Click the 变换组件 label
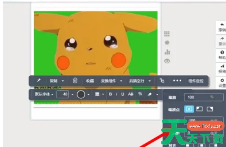 tap(108, 81)
